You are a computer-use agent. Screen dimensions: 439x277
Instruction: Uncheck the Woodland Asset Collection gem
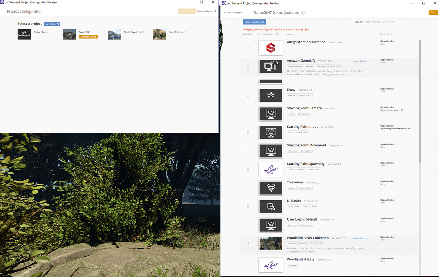[x=248, y=244]
